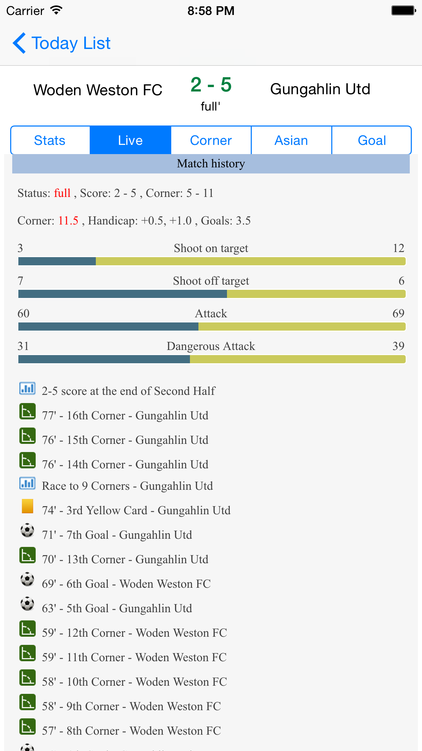The image size is (422, 751).
Task: Tap the Gungahlin Utd team name header
Action: (x=320, y=89)
